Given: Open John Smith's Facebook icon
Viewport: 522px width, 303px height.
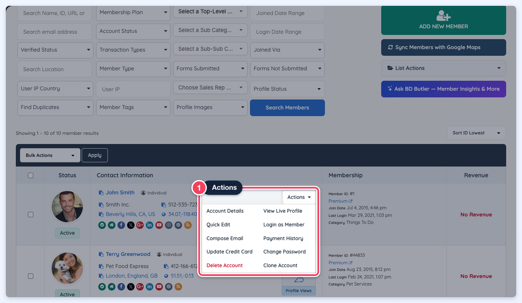Looking at the screenshot, I should (121, 225).
